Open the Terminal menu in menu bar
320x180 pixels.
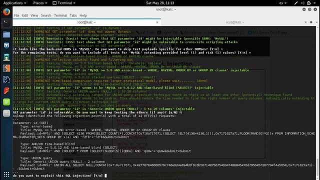point(60,15)
